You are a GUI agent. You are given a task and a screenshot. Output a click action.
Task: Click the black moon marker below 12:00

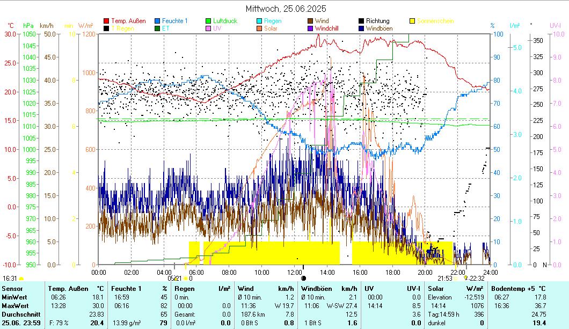coord(303,278)
